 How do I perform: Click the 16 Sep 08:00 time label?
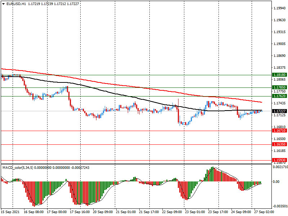point(33,212)
